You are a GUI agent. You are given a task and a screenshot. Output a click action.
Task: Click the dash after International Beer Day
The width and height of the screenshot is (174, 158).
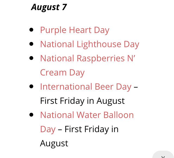pyautogui.click(x=136, y=87)
